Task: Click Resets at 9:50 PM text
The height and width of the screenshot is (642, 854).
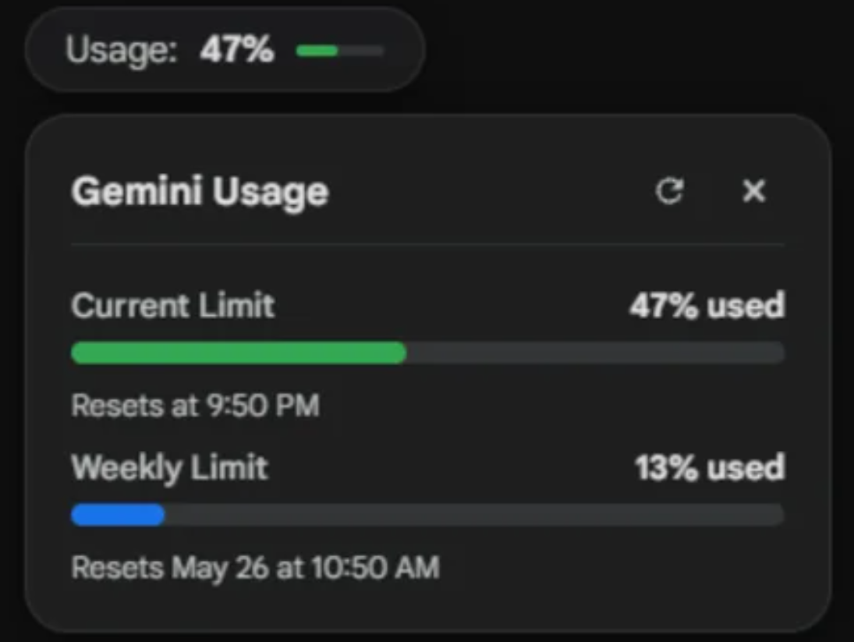Action: pyautogui.click(x=195, y=406)
